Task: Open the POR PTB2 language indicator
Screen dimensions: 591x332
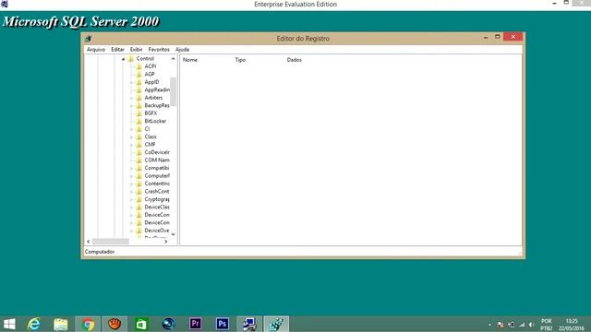Action: [547, 325]
